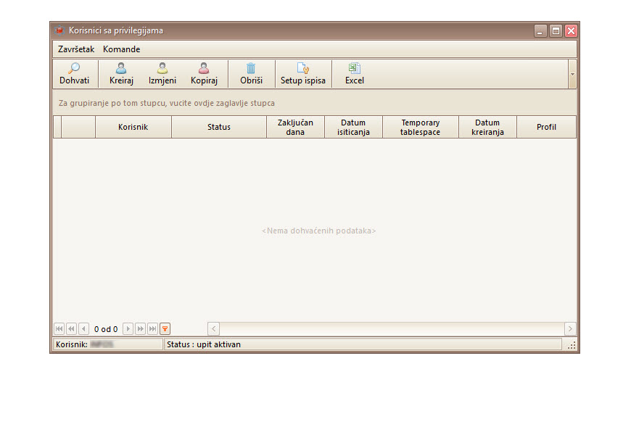Click the "Nema dohvaćenih podataka" message
The image size is (631, 427).
tap(318, 231)
